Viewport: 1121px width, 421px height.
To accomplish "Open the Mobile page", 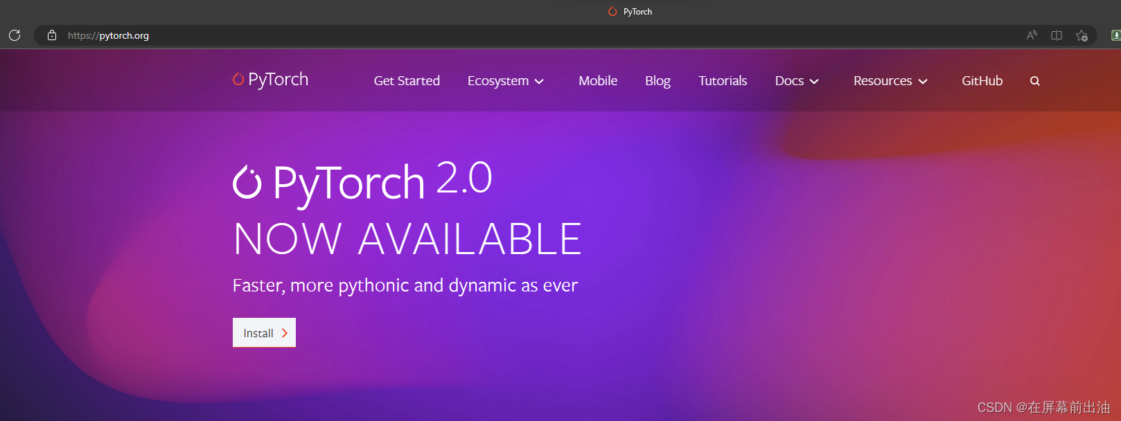I will (598, 81).
